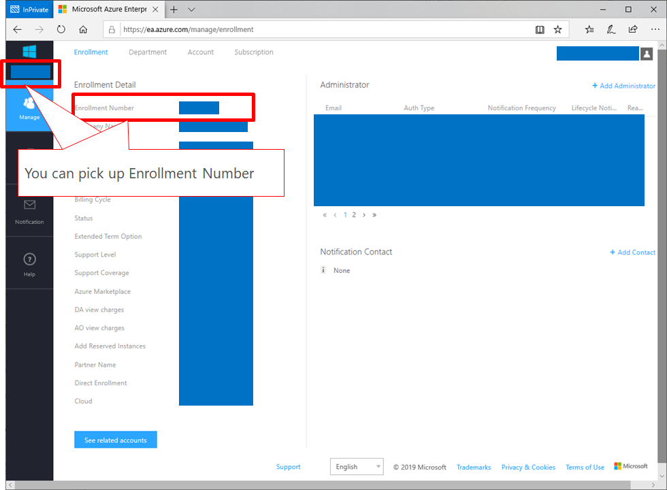Click the horizontal scrollbar at bottom
The image size is (667, 490).
point(323,485)
